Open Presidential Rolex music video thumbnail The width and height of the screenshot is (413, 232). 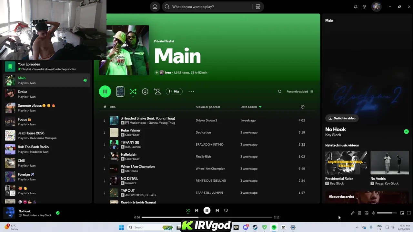click(346, 163)
